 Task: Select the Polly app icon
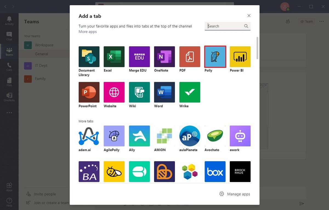point(215,57)
